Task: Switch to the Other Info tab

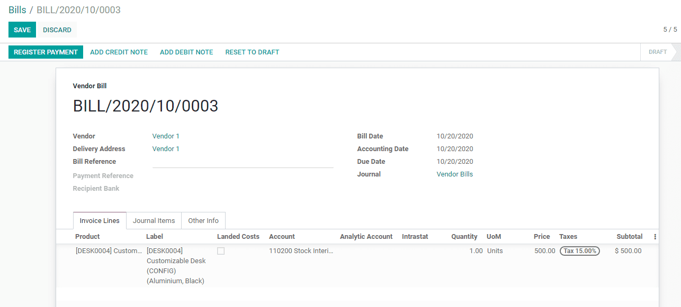Action: 203,220
